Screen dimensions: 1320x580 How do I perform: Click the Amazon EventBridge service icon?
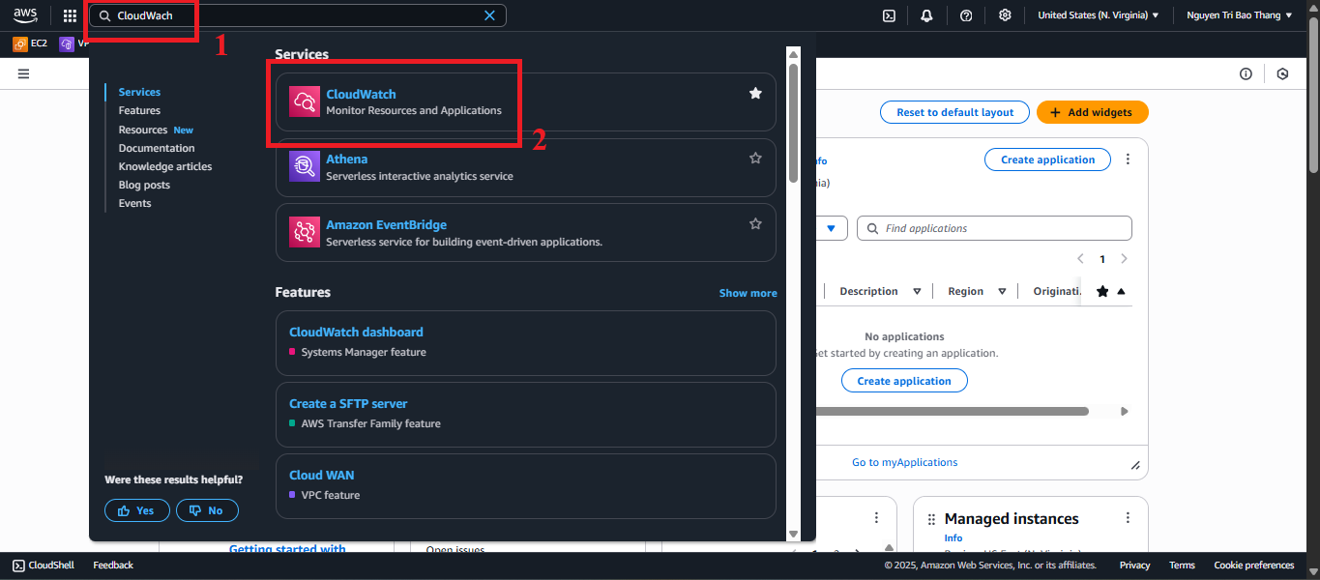pos(305,232)
